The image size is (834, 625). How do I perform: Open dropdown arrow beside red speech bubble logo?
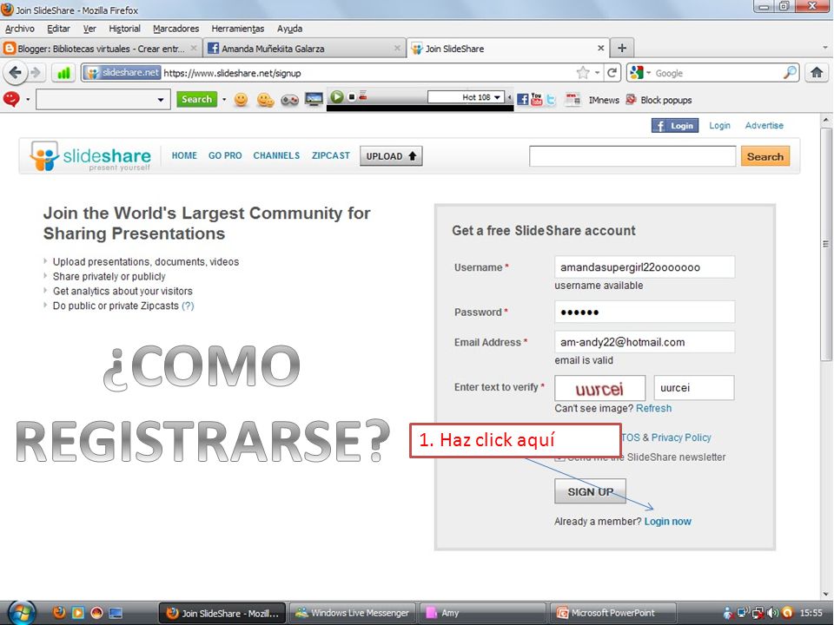tap(27, 99)
